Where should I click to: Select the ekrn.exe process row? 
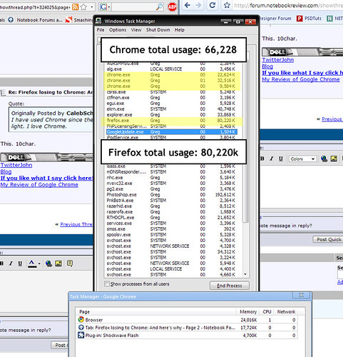coord(172,109)
